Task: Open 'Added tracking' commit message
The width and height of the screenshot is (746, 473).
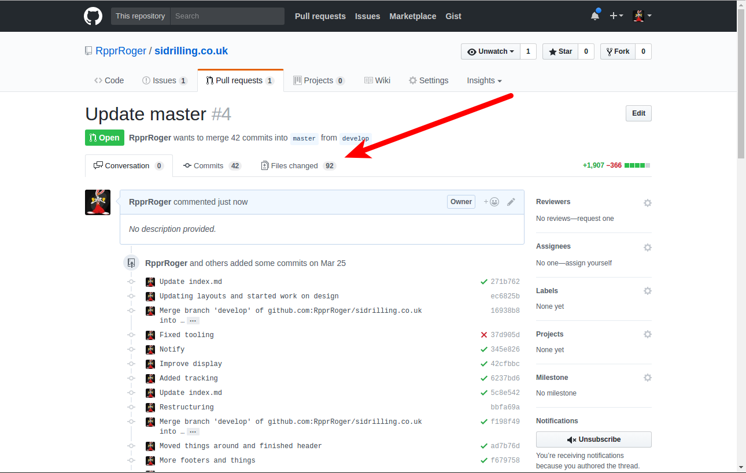Action: click(x=189, y=379)
